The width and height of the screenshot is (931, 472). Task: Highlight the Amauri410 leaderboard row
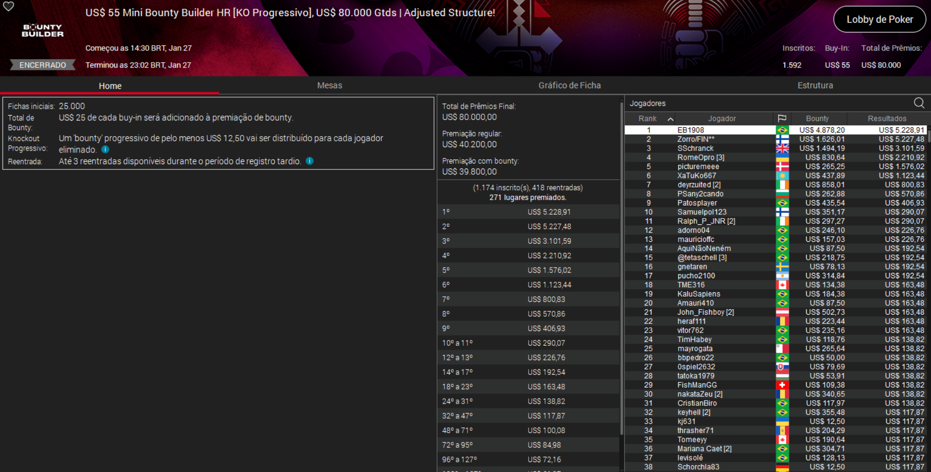point(696,303)
